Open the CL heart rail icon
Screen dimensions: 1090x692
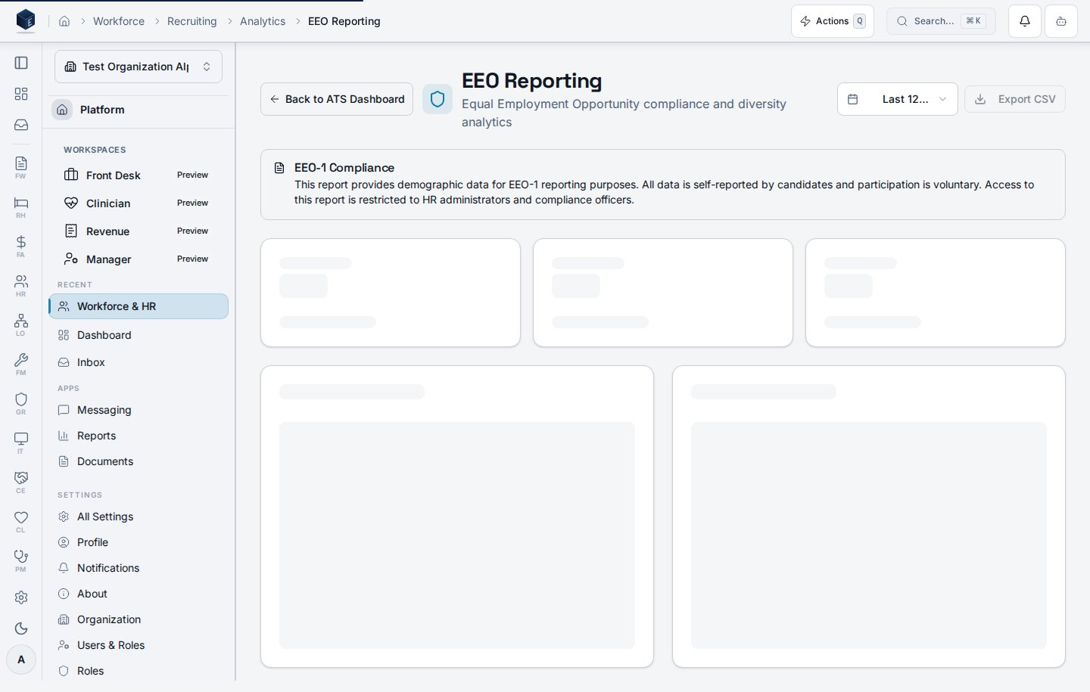click(x=21, y=521)
